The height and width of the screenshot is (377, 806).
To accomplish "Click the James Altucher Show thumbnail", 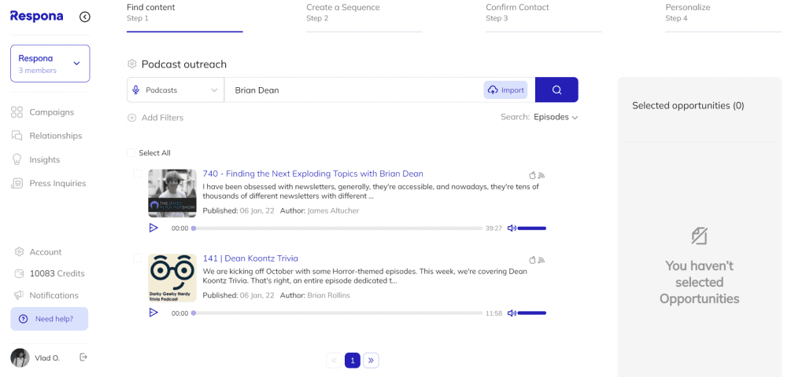I will (x=172, y=193).
